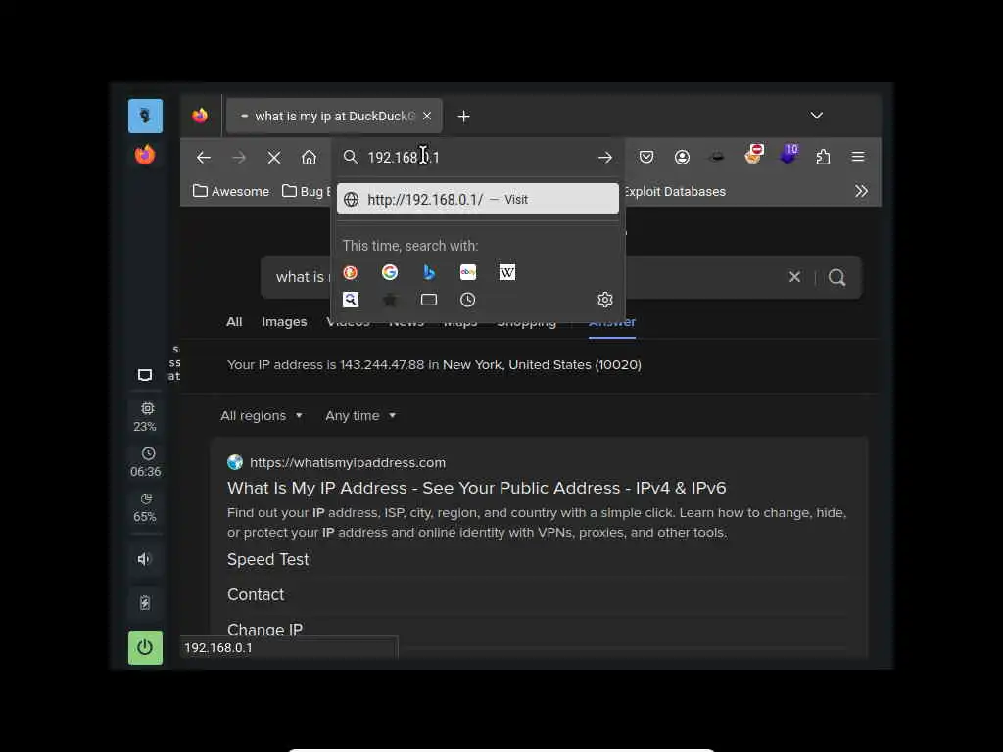Save page to Pocket
Image resolution: width=1003 pixels, height=752 pixels.
coord(646,157)
